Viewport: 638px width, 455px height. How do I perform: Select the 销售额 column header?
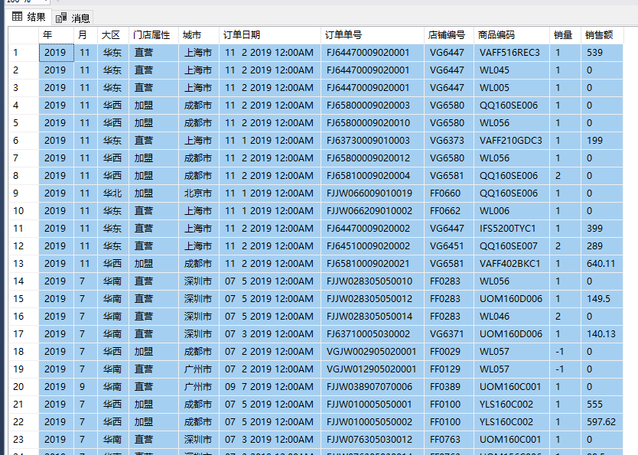[602, 35]
